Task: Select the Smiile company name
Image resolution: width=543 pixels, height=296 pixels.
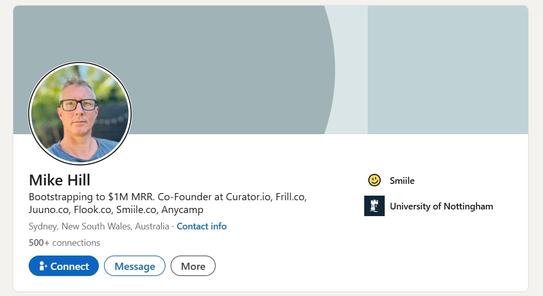Action: click(403, 180)
